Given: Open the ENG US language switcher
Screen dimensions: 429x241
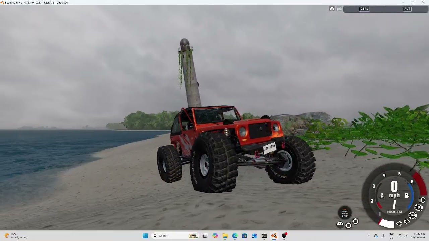Looking at the screenshot, I should tap(391, 236).
